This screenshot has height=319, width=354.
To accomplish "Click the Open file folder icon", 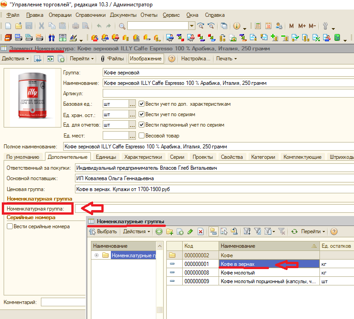I will (x=19, y=26).
